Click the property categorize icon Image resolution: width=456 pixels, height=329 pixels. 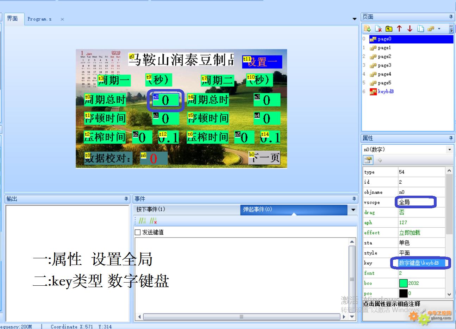[x=368, y=160]
